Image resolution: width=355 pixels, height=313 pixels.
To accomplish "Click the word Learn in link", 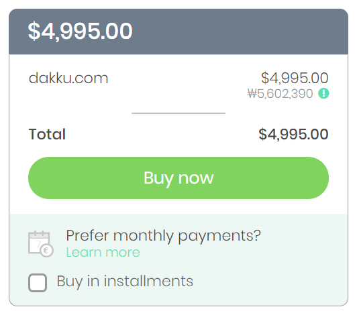I will pyautogui.click(x=84, y=252).
